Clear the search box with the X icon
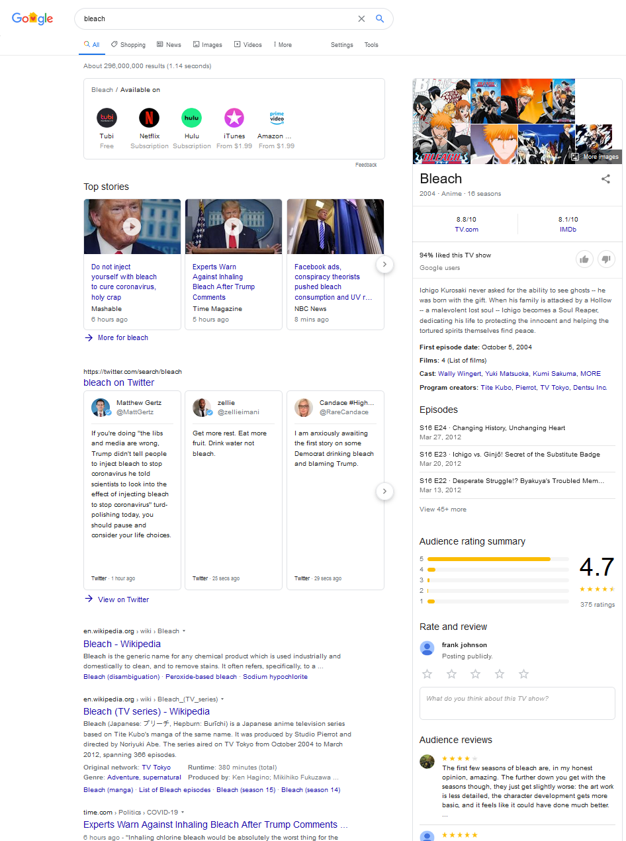The width and height of the screenshot is (626, 841). point(361,19)
